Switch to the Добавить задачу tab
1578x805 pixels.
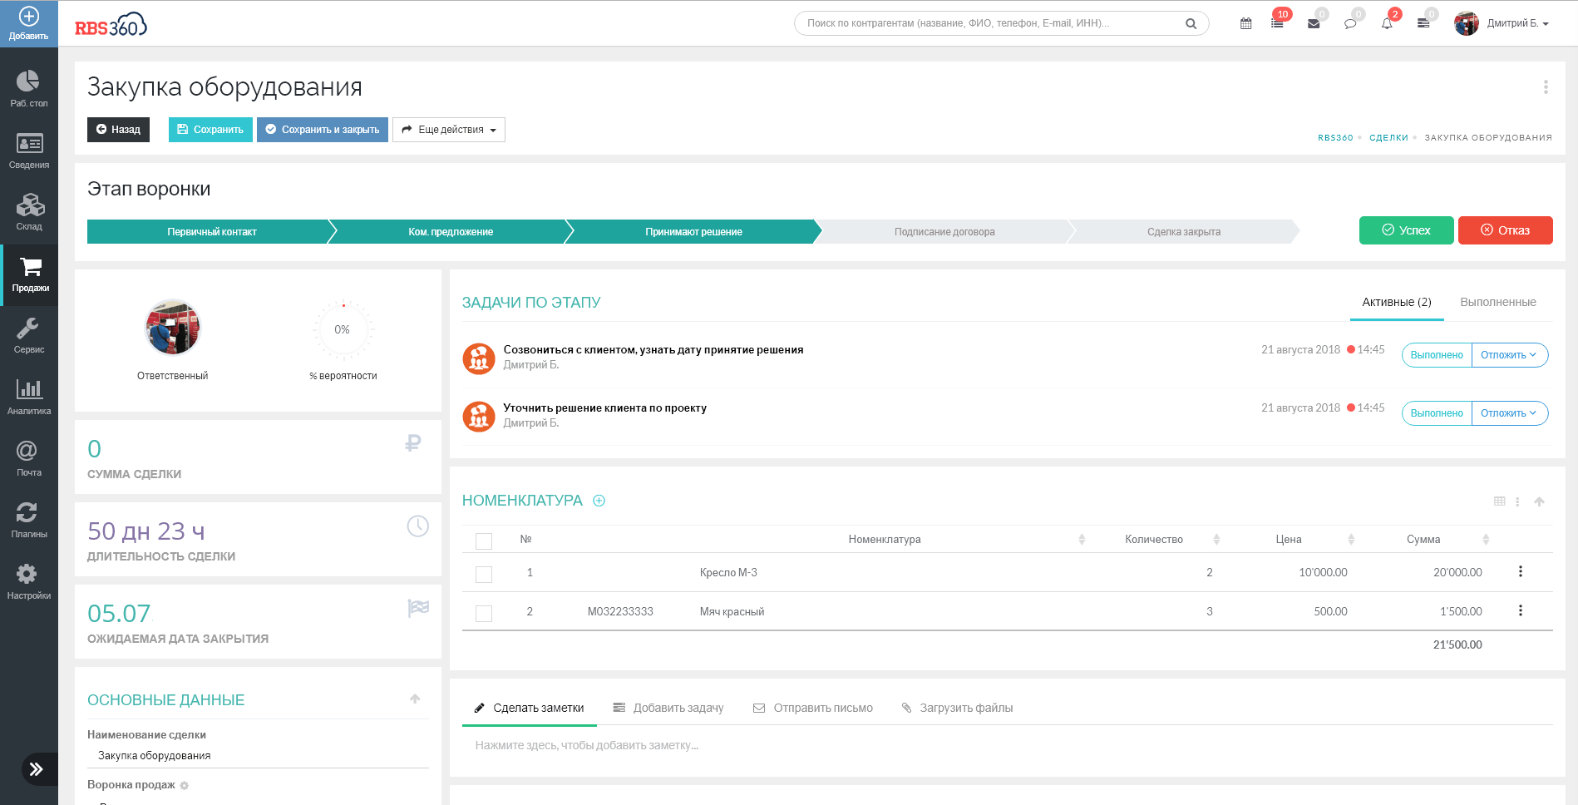click(668, 709)
